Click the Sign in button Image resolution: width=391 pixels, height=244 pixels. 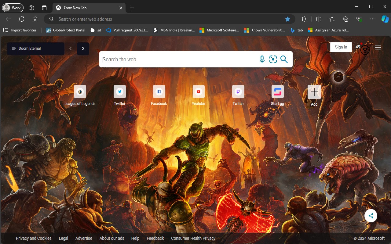point(341,47)
